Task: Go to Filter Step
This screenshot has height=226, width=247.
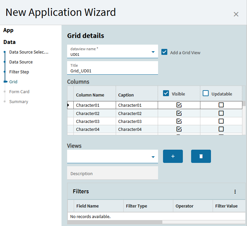Action: point(19,72)
